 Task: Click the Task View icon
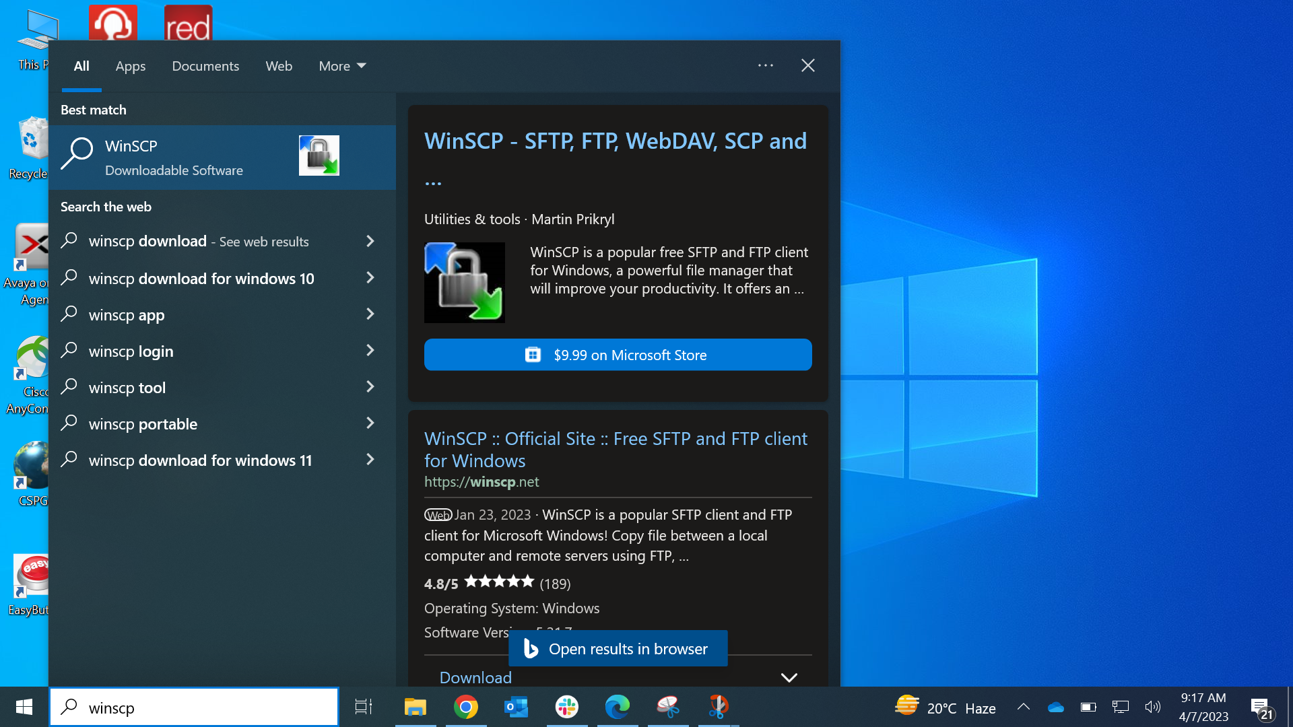364,707
